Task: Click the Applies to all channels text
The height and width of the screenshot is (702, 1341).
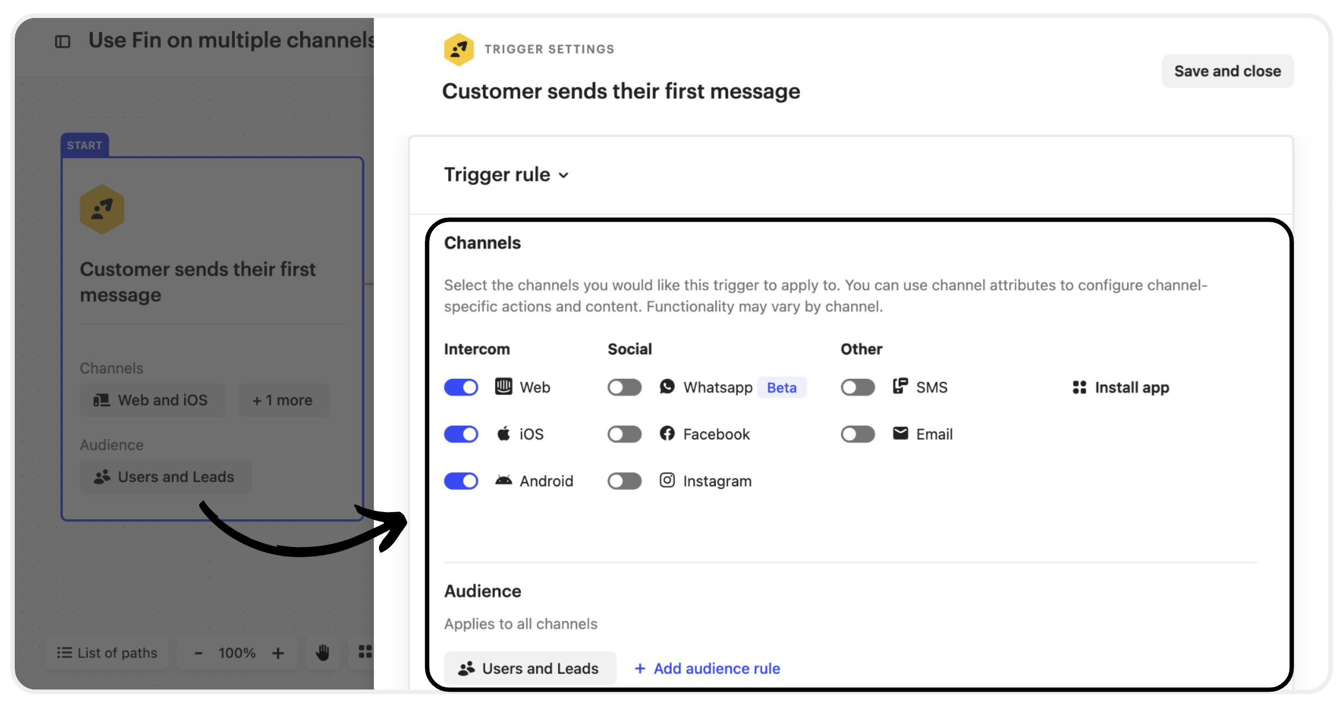Action: [521, 624]
